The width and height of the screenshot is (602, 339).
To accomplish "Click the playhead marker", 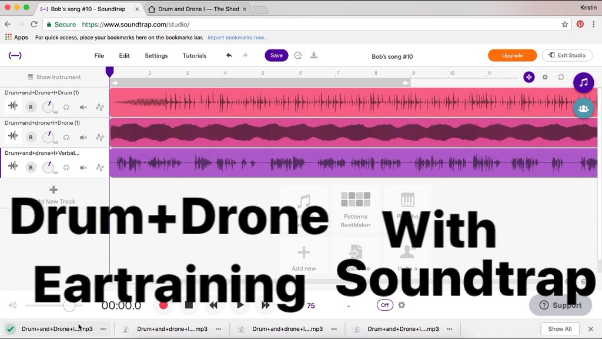I will coord(109,71).
